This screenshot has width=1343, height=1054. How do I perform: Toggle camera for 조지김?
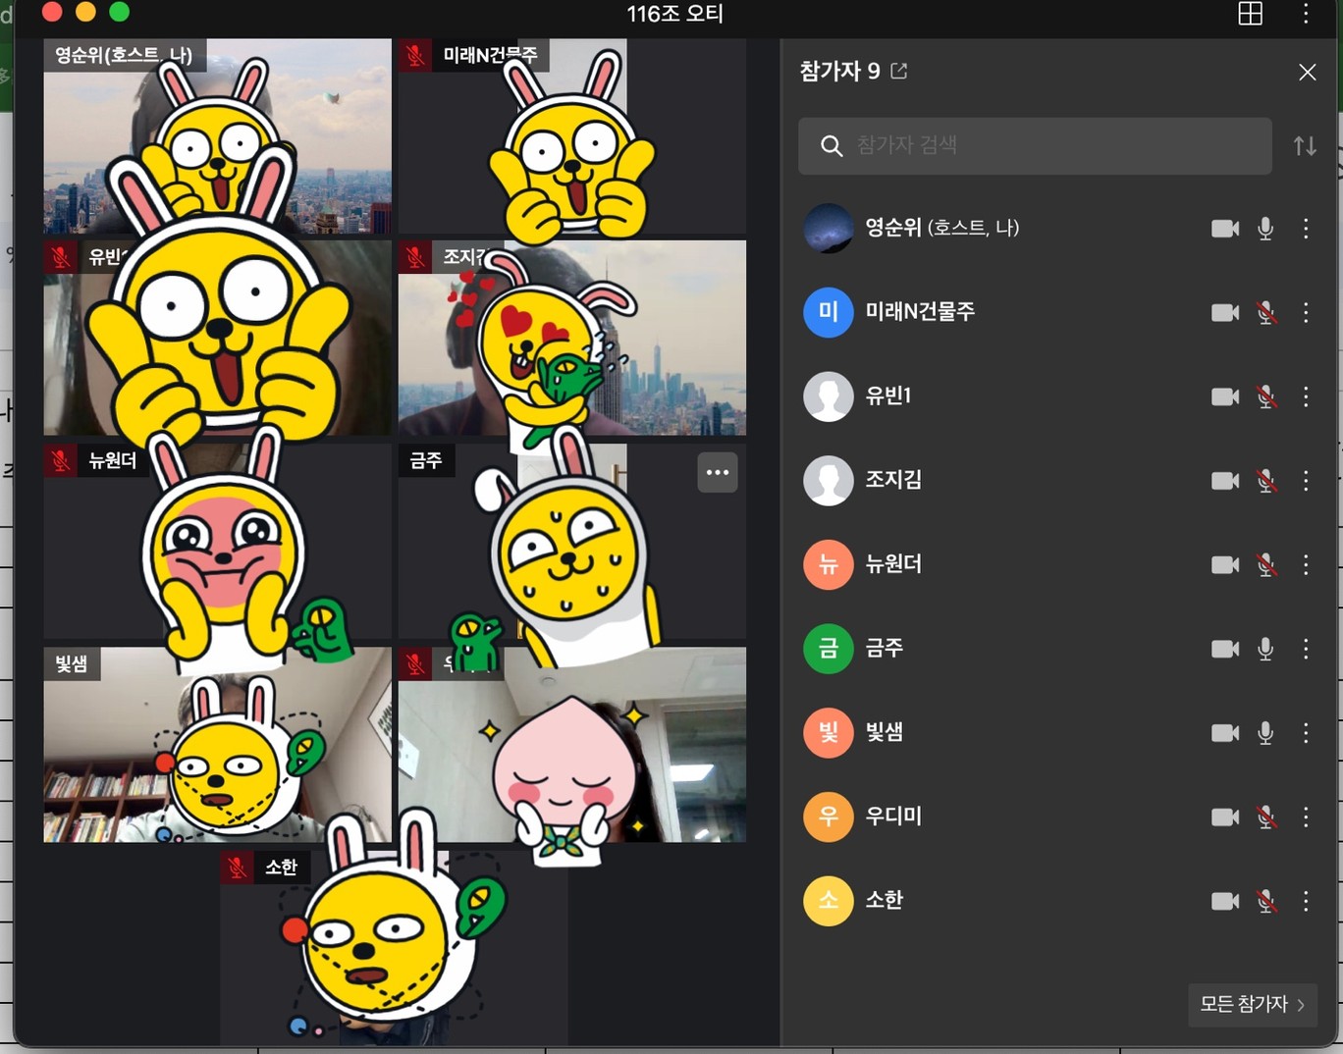click(x=1224, y=481)
